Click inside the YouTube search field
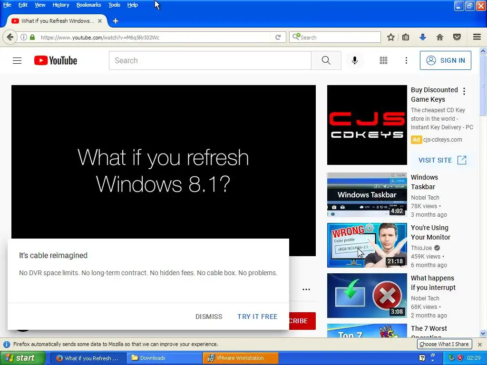Image resolution: width=487 pixels, height=365 pixels. pyautogui.click(x=210, y=60)
